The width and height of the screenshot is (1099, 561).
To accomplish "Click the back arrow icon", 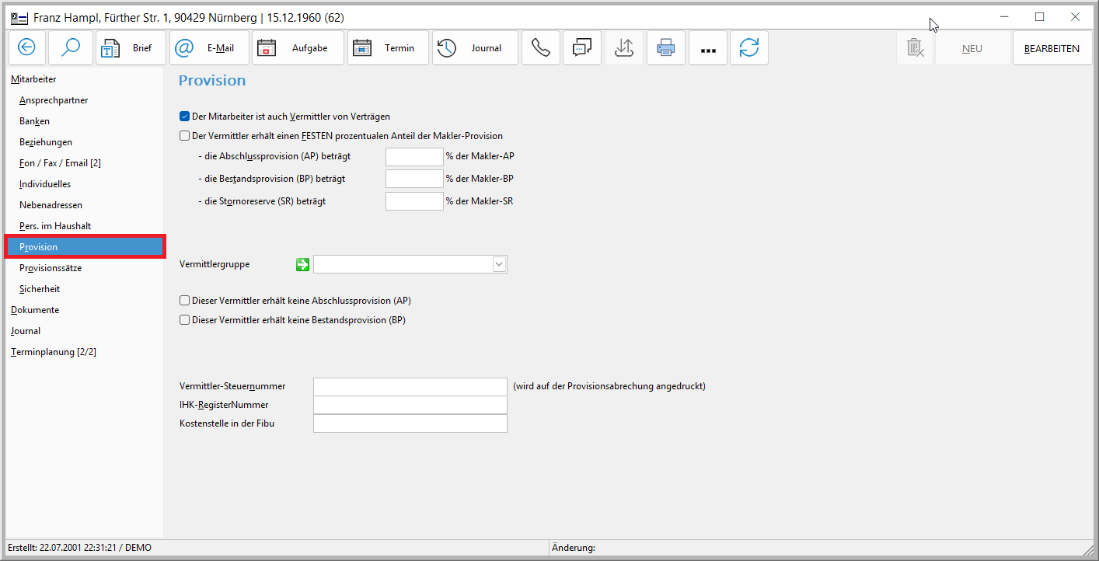I will click(26, 48).
